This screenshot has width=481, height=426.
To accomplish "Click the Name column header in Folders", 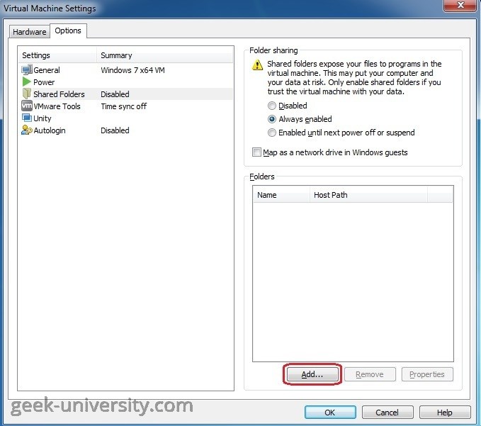I will [x=281, y=195].
